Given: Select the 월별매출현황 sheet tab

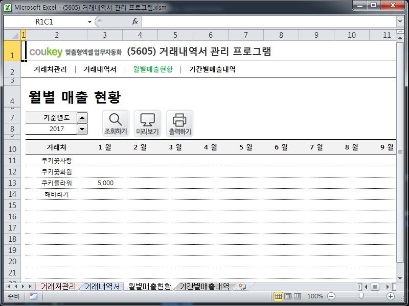Looking at the screenshot, I should [150, 287].
